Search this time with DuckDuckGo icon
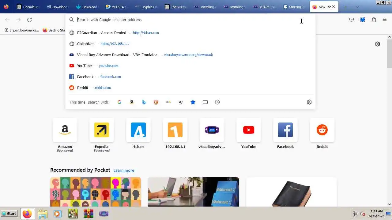Viewport: 392px width, 220px height. [156, 102]
